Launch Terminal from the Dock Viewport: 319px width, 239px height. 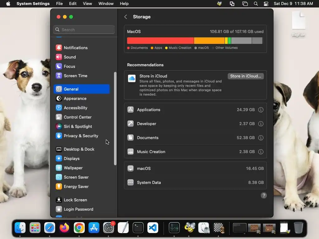pyautogui.click(x=138, y=227)
